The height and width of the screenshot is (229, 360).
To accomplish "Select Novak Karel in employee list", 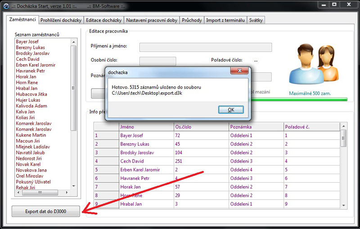I will [x=28, y=164].
